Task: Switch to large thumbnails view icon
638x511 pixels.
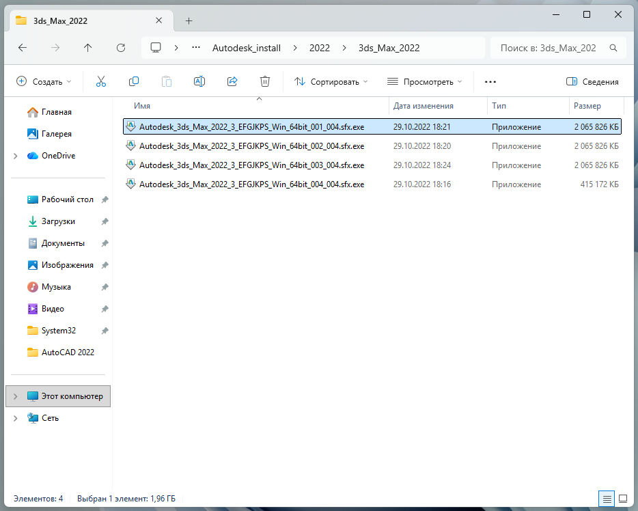Action: pos(623,499)
